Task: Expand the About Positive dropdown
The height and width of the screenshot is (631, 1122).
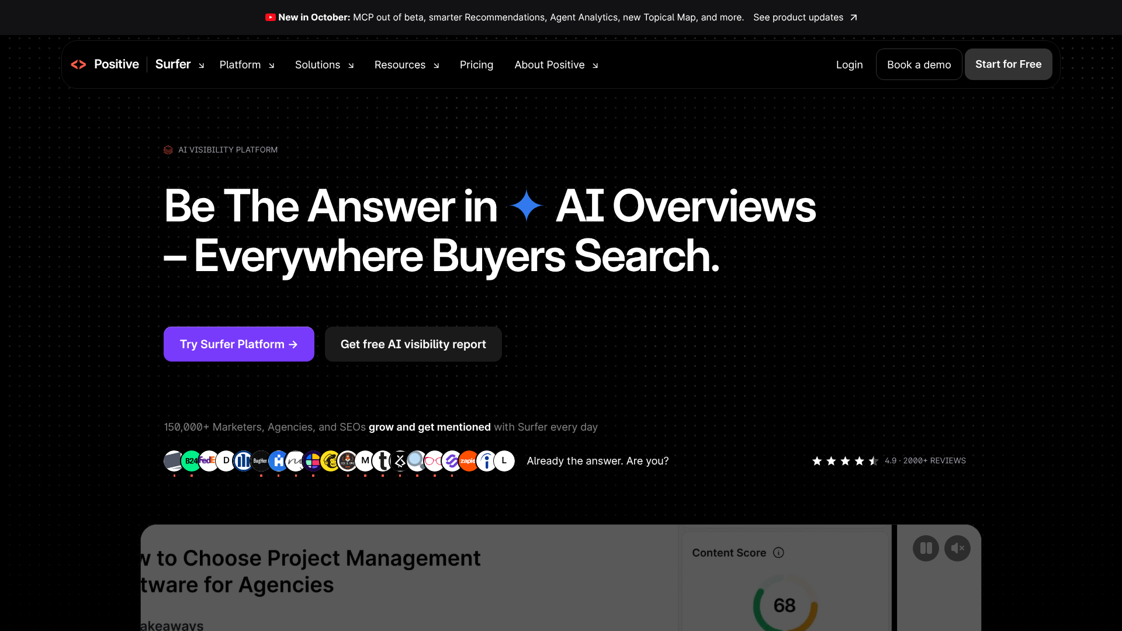Action: (x=556, y=65)
